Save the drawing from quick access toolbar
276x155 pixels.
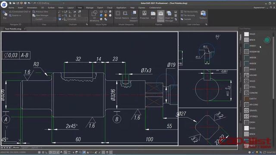[x=18, y=3]
